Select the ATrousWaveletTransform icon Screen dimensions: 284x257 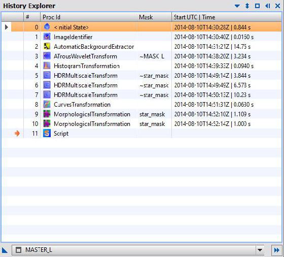point(47,56)
